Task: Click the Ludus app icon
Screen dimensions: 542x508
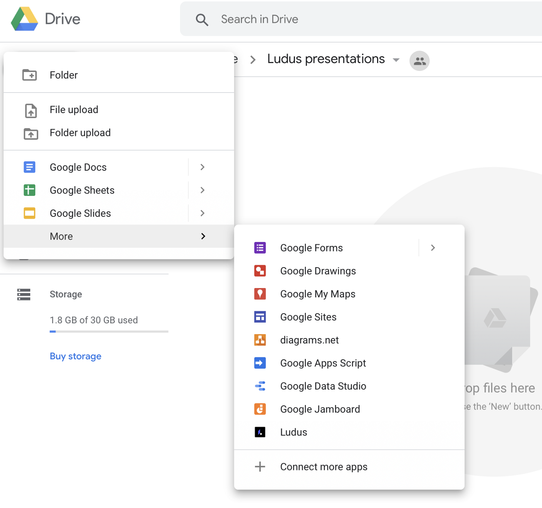Action: click(260, 432)
